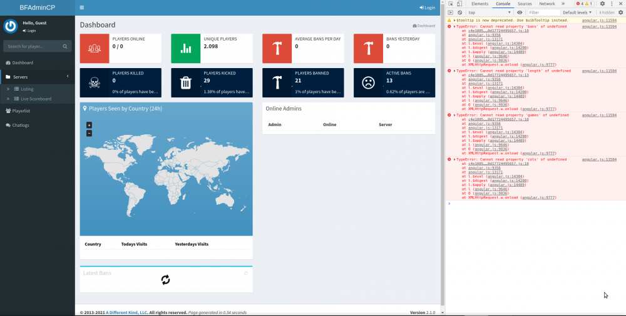Viewport: 626px width, 316px height.
Task: Toggle the console live expression eye icon
Action: pyautogui.click(x=520, y=12)
